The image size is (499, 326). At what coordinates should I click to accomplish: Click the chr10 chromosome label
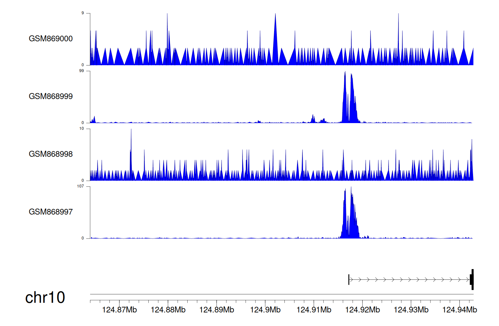[x=45, y=297]
